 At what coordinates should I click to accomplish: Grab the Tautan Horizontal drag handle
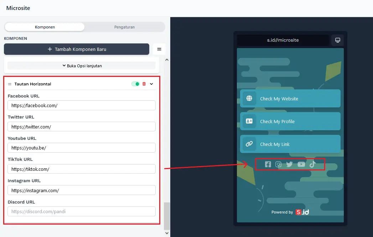pos(10,84)
